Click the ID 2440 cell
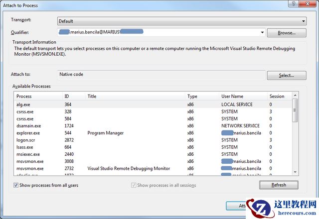Screen dimensions: 319x219 69,154
